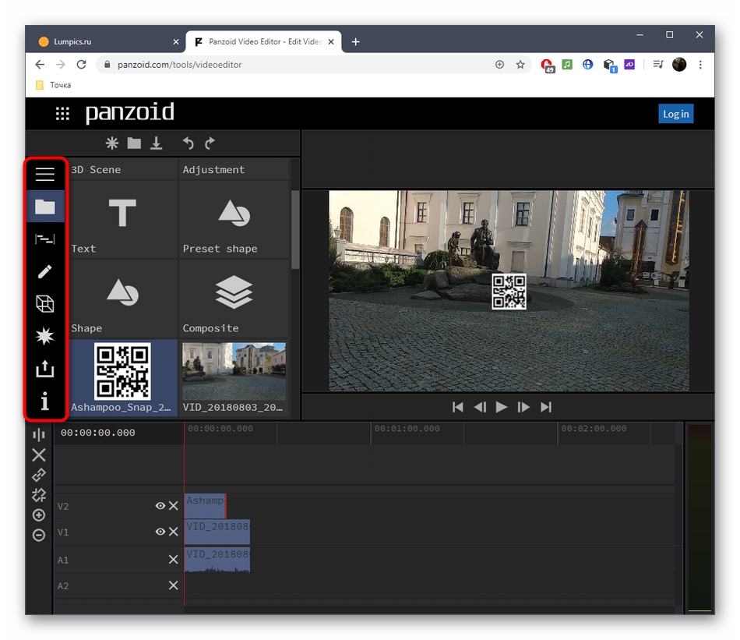The image size is (740, 640).
Task: Remove the A1 audio track with the X
Action: click(x=174, y=560)
